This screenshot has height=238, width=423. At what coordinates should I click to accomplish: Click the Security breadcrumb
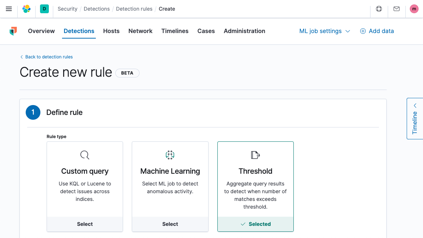pos(68,9)
